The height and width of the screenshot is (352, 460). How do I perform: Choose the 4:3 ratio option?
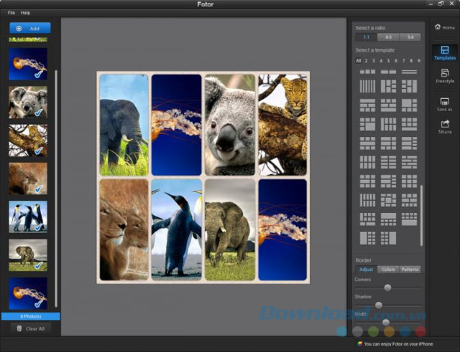click(x=389, y=37)
